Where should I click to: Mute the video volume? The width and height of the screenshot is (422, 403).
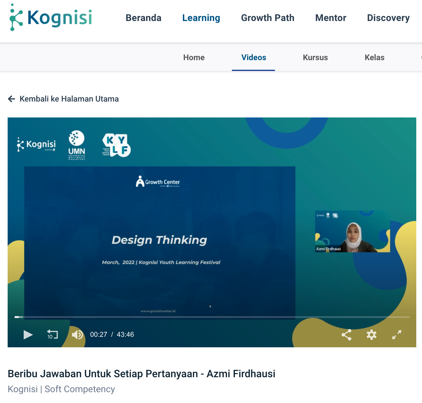click(77, 335)
